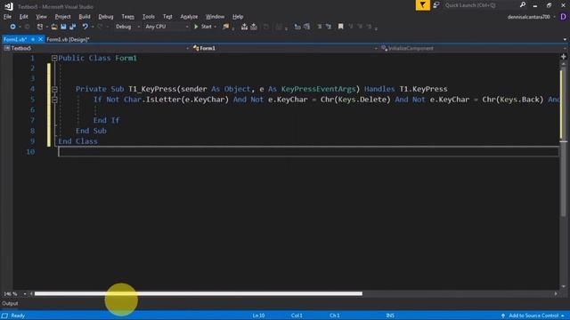The width and height of the screenshot is (570, 320).
Task: Click the Save single-disk icon
Action: (63, 27)
